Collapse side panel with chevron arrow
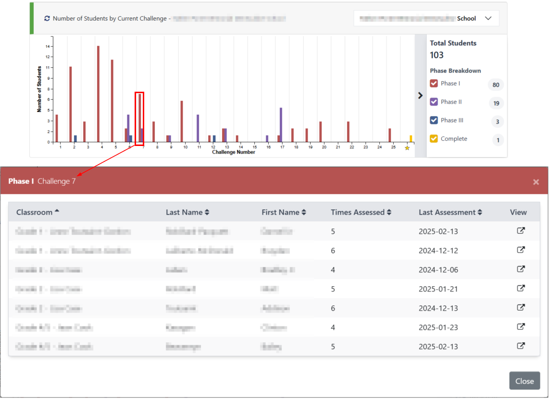549x399 pixels. [x=420, y=96]
